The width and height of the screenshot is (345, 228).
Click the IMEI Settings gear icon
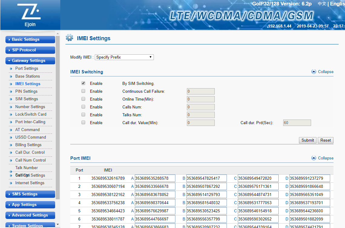click(x=69, y=38)
